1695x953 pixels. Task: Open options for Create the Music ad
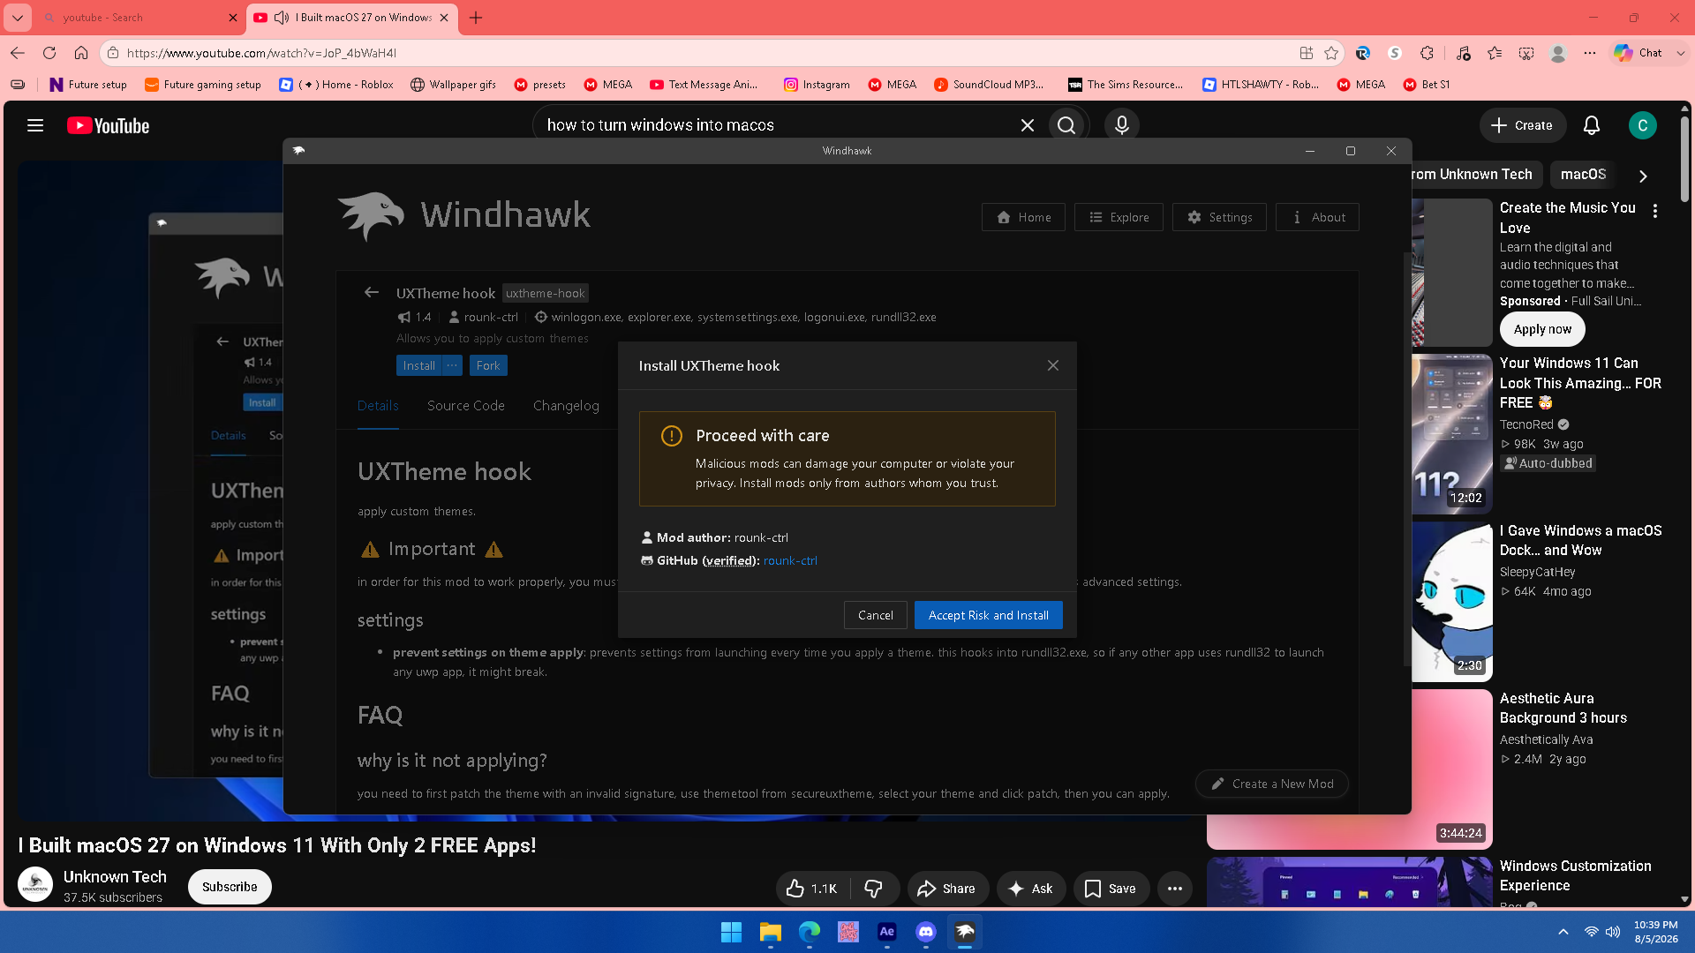[x=1655, y=212]
